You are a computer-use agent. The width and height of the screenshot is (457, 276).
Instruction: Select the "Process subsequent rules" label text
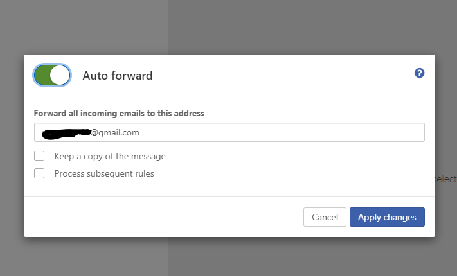point(104,173)
